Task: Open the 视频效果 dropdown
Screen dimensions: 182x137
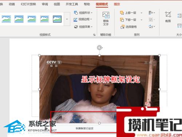Action: click(83, 27)
